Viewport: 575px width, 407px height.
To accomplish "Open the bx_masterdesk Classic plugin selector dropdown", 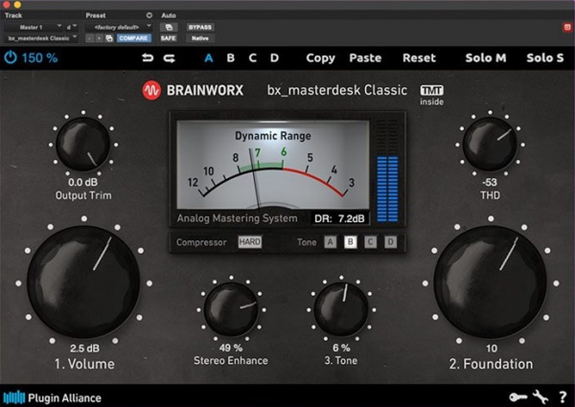I will 41,38.
